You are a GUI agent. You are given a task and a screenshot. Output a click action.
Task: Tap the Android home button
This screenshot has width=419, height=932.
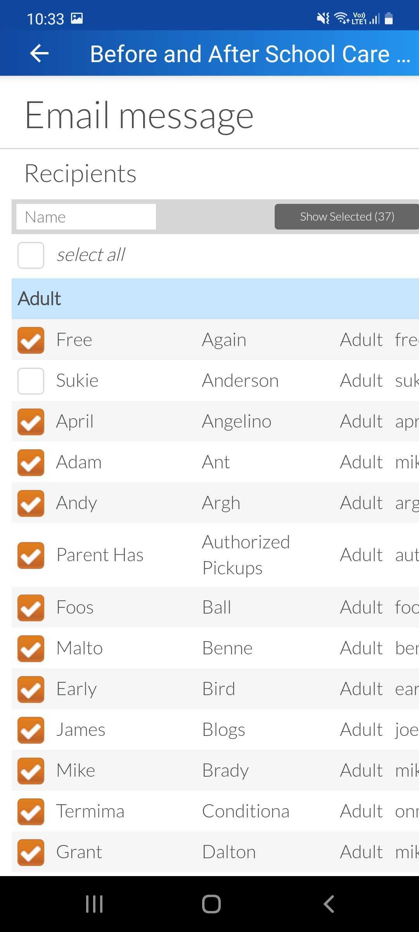211,904
